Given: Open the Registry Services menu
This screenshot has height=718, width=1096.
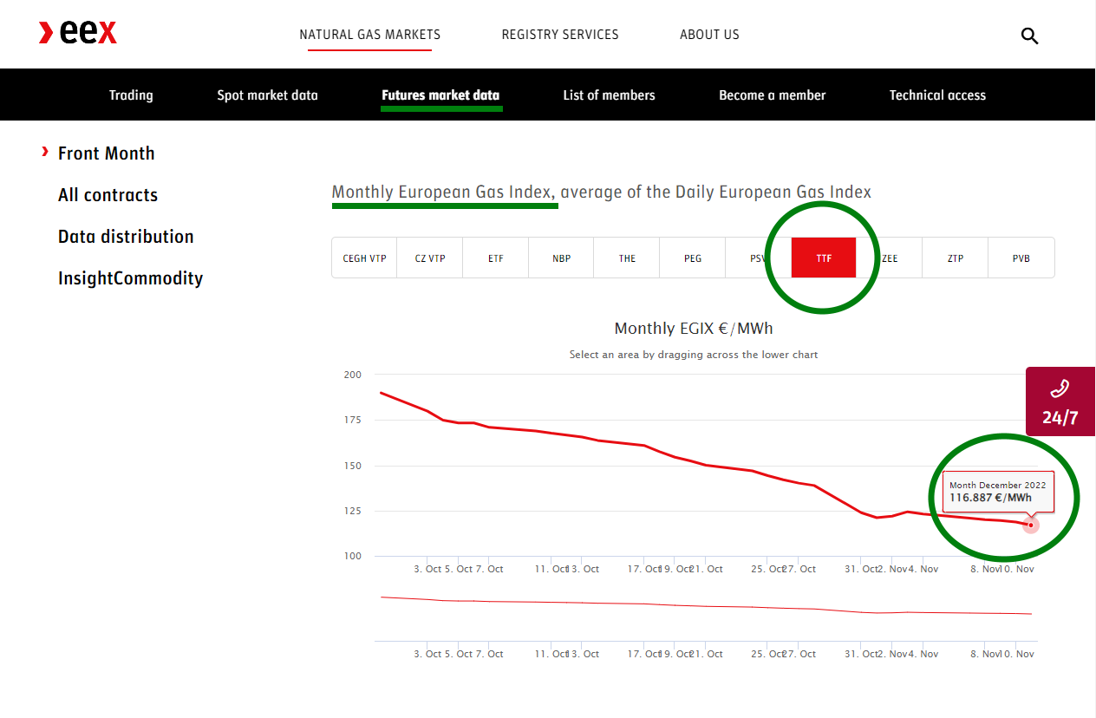Looking at the screenshot, I should pyautogui.click(x=560, y=35).
